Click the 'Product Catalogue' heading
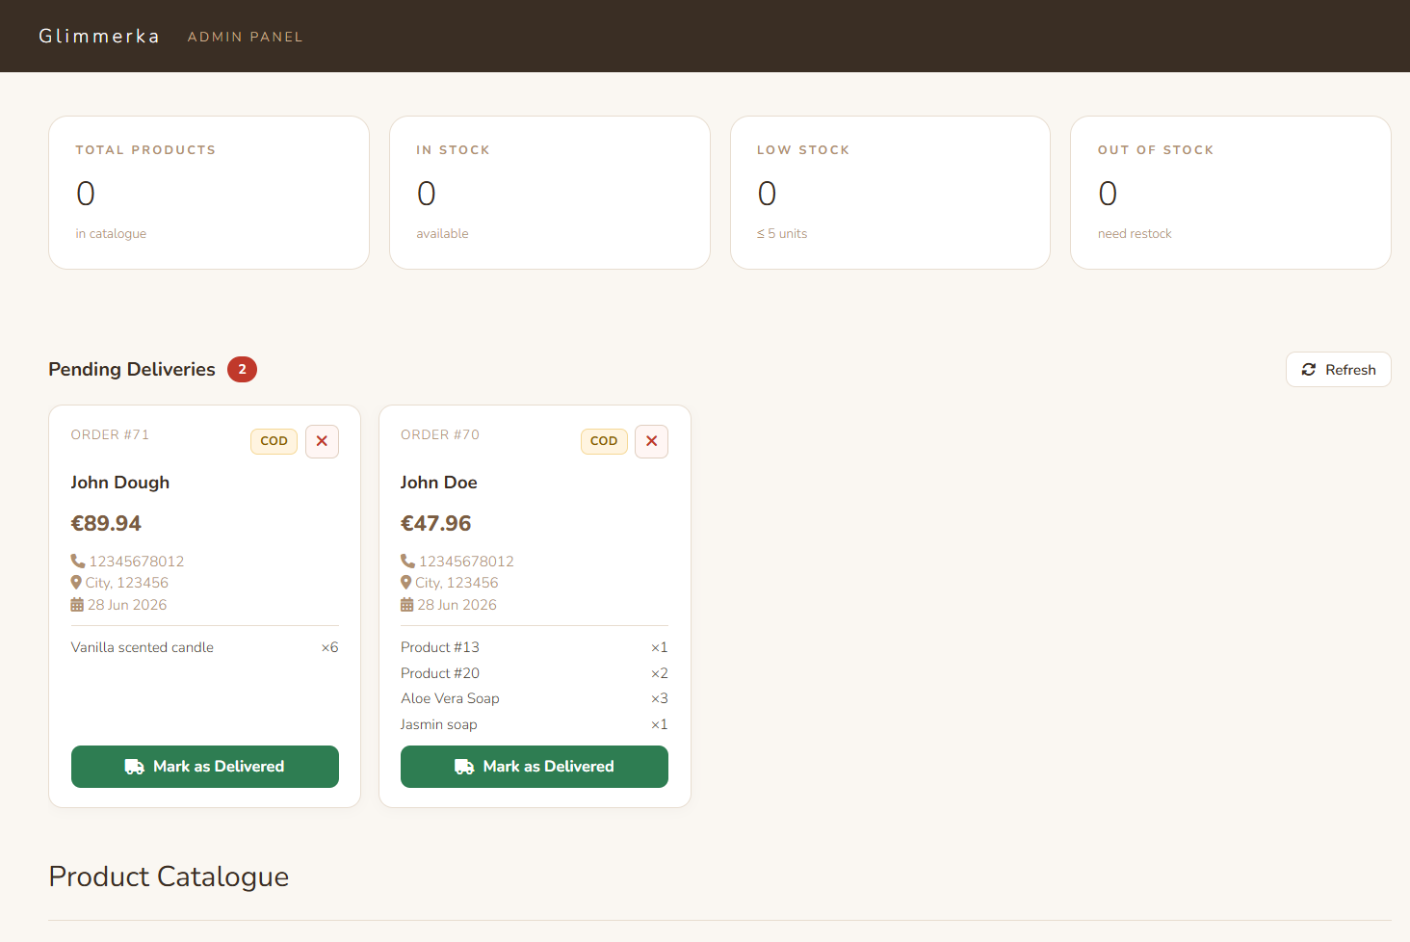This screenshot has width=1410, height=942. point(169,877)
